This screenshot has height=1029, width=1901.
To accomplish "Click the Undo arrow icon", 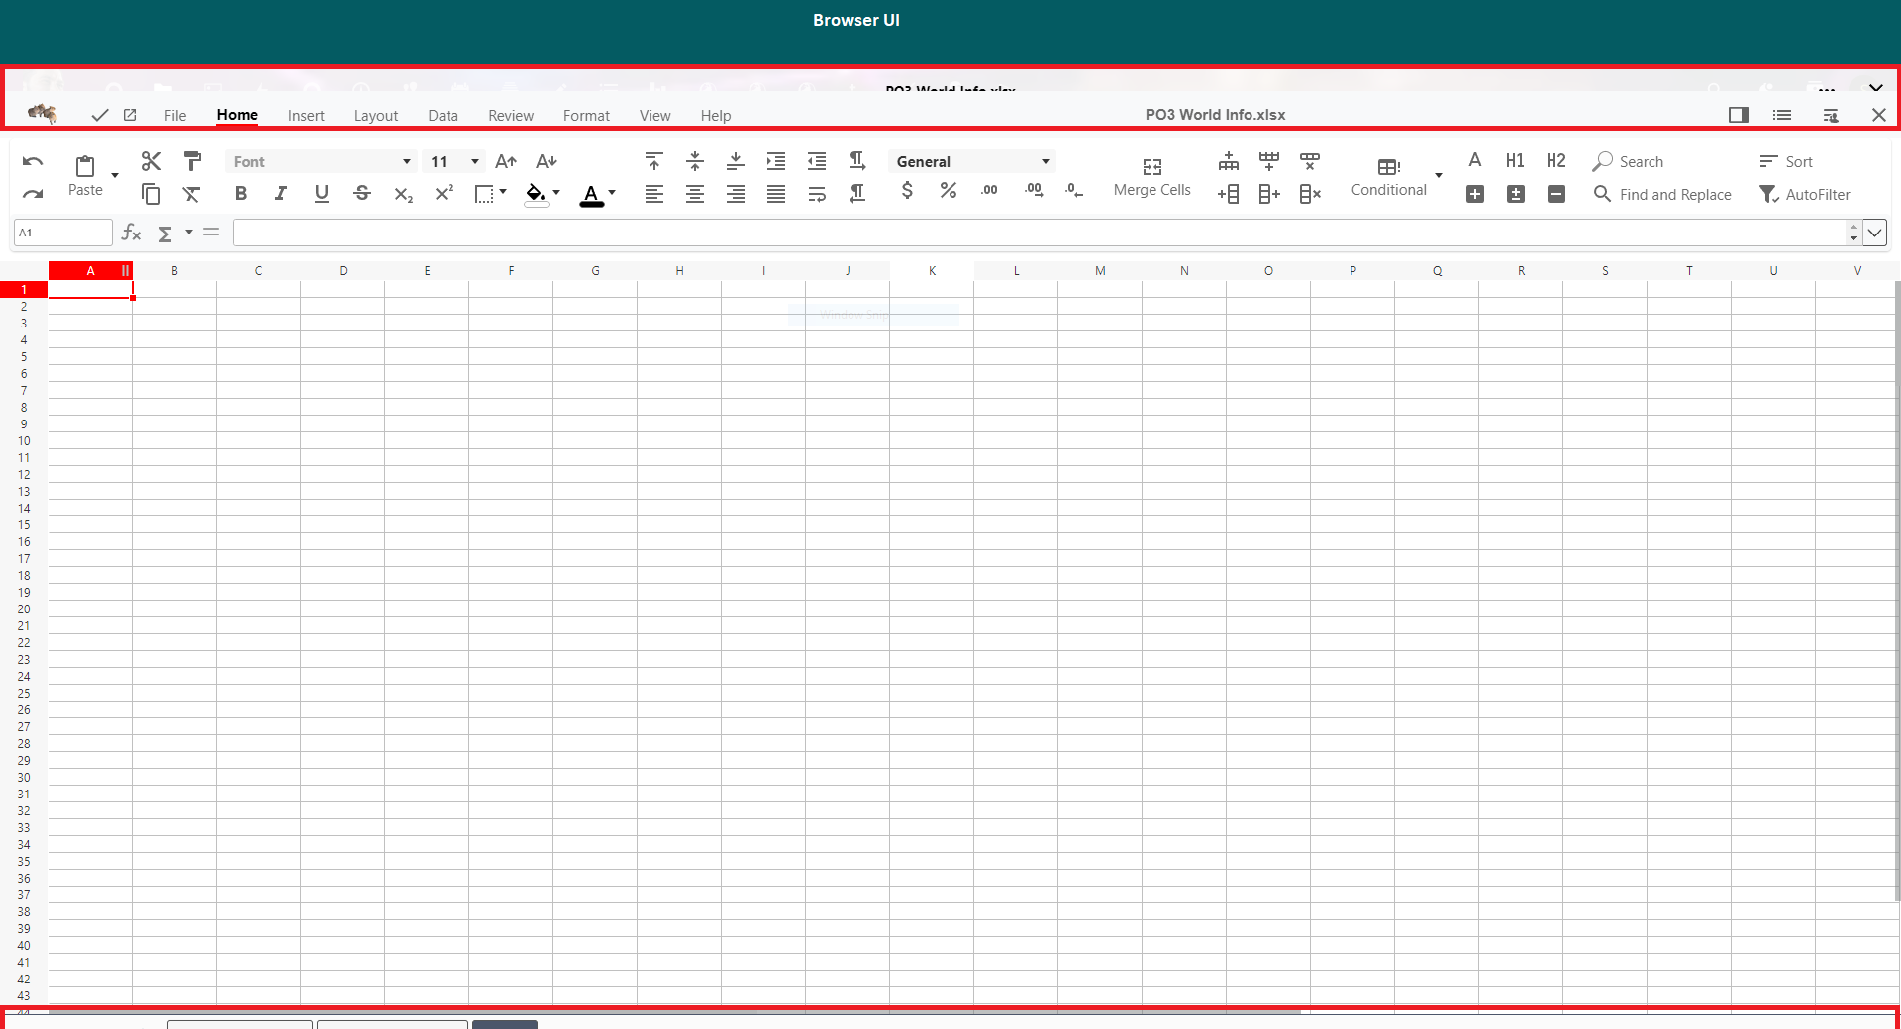I will 33,161.
